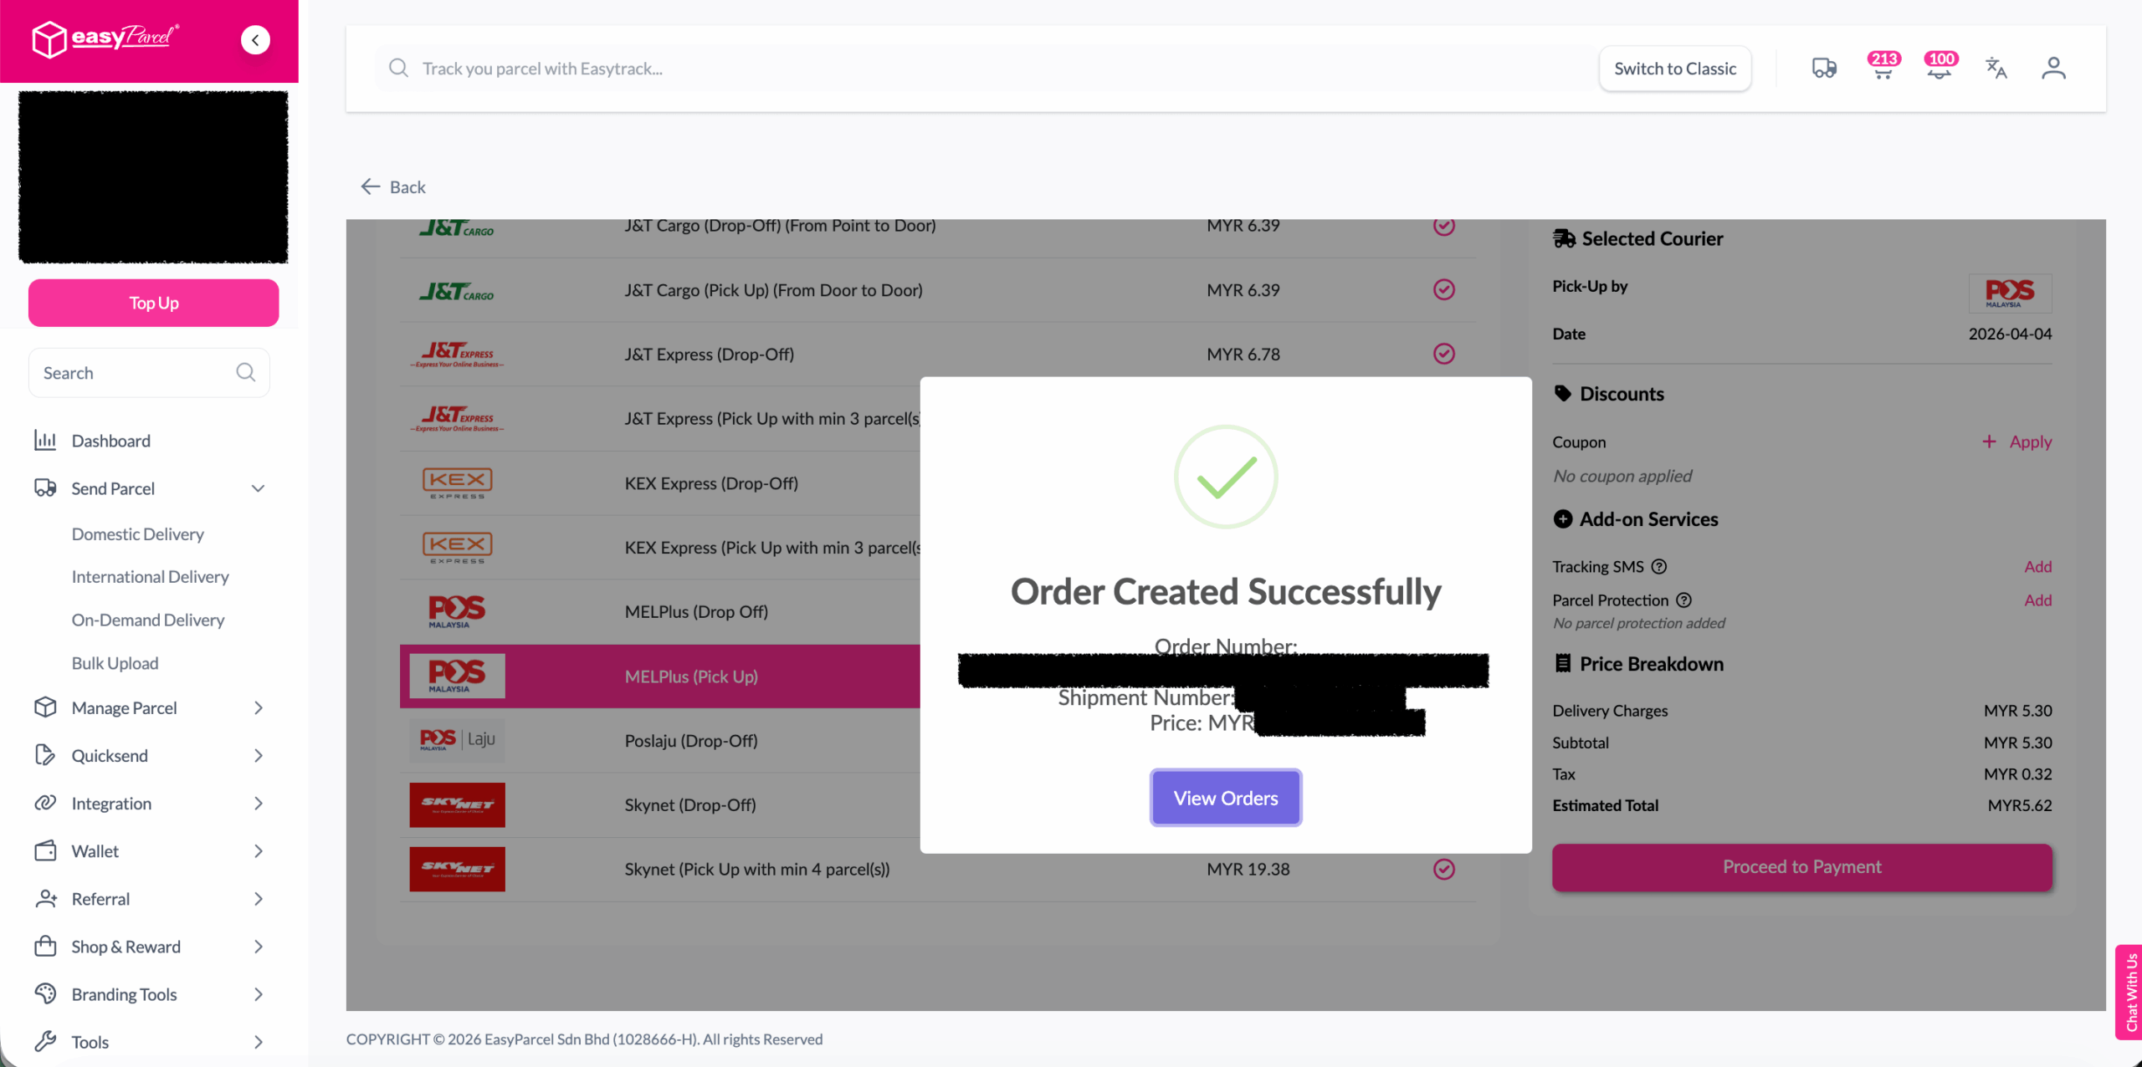
Task: Select J&T Express (Drop-Off) check circle
Action: click(1444, 354)
